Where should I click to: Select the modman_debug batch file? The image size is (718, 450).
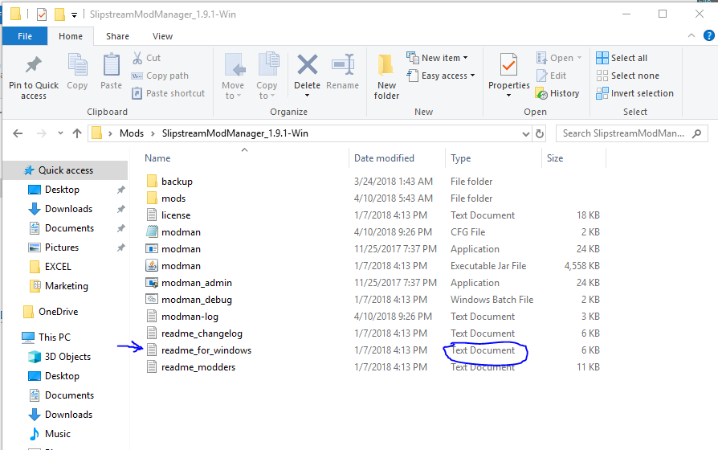pyautogui.click(x=197, y=300)
